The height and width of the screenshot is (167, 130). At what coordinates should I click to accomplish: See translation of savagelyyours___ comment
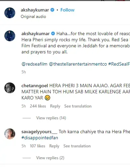point(77,146)
